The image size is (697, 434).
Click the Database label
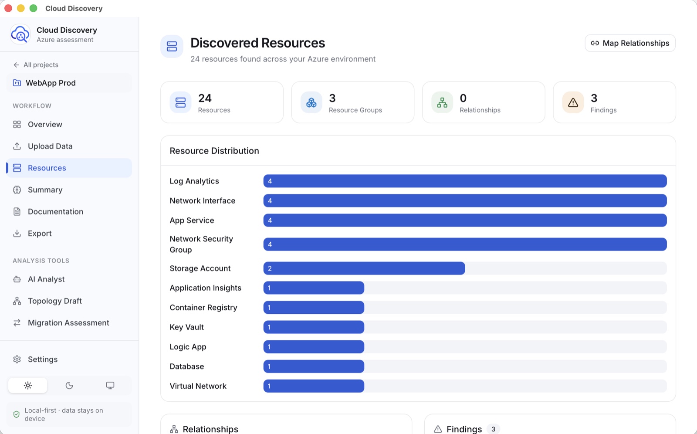[x=187, y=366]
